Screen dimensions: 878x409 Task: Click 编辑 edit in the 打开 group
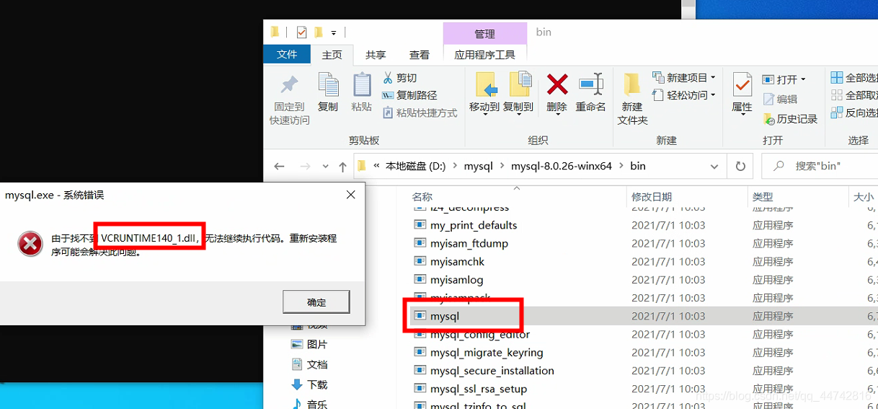[780, 99]
